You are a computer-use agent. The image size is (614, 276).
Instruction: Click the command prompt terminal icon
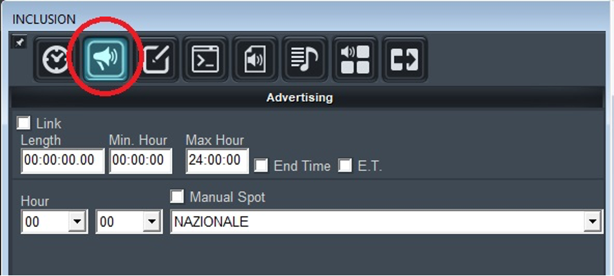205,59
